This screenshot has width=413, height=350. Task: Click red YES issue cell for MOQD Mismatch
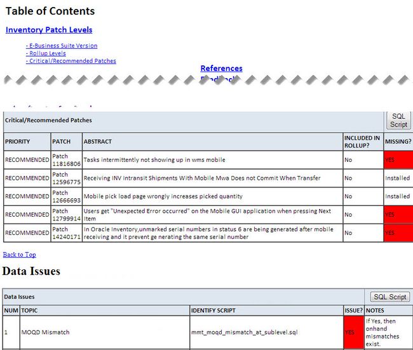click(354, 332)
